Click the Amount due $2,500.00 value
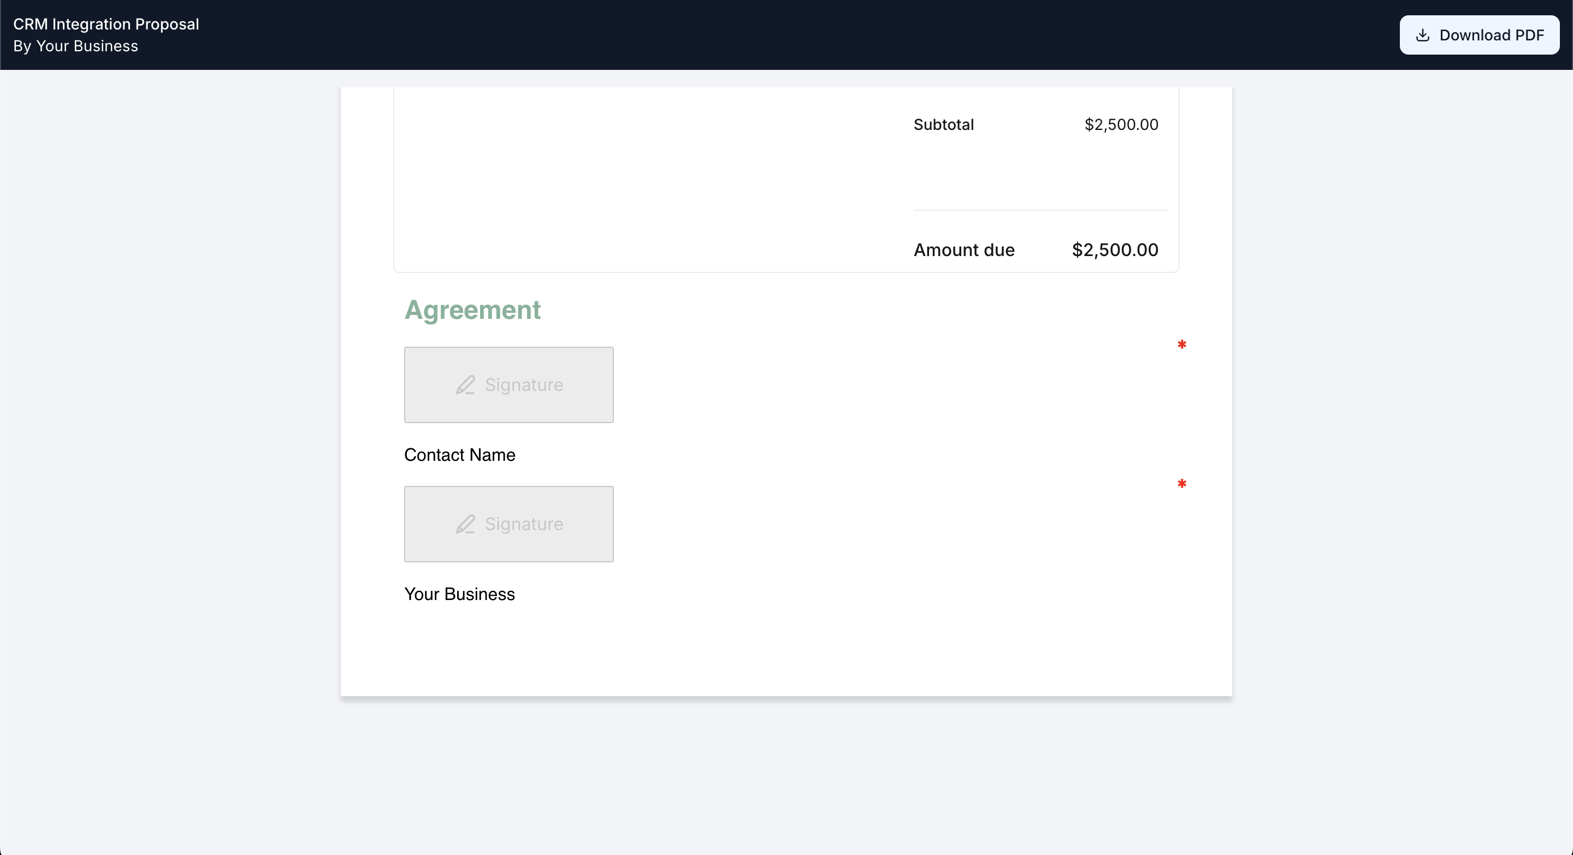 pos(1114,250)
